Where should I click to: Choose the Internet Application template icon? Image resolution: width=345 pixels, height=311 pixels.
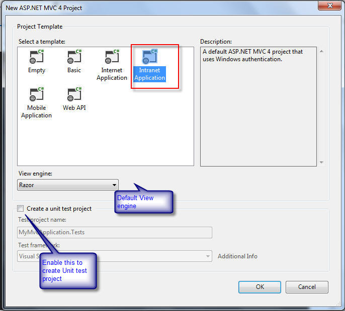pos(112,57)
